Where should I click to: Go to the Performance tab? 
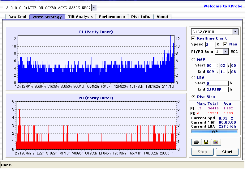point(112,17)
